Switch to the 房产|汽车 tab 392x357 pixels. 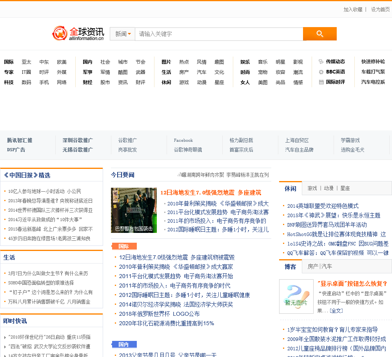[320, 266]
